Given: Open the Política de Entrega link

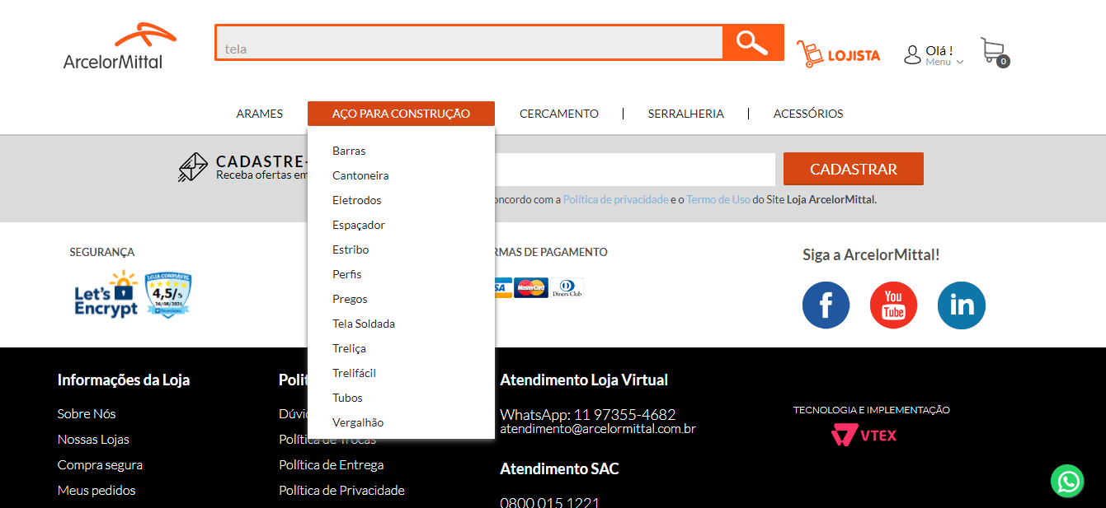Looking at the screenshot, I should click(332, 464).
